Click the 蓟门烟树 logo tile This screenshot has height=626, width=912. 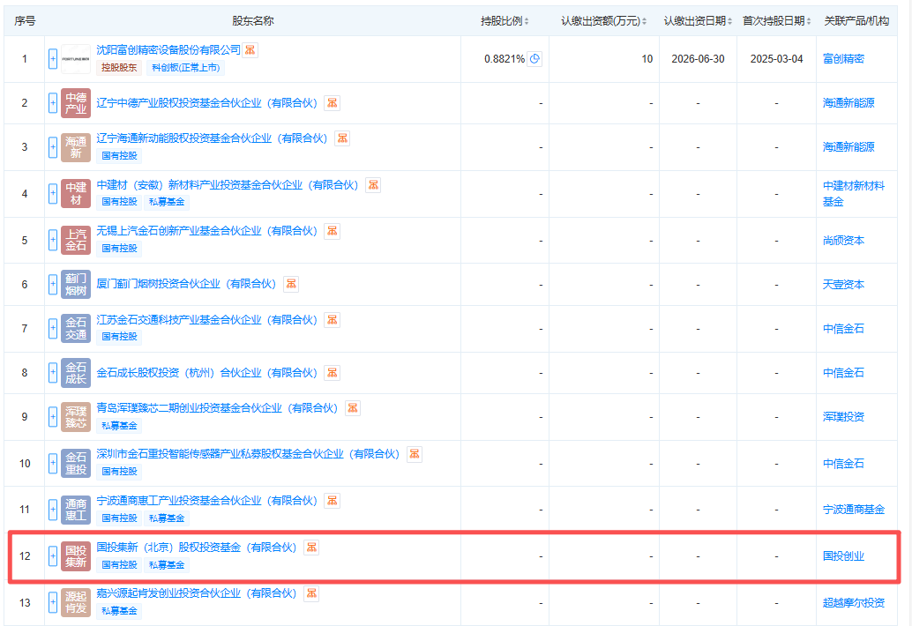pos(76,284)
